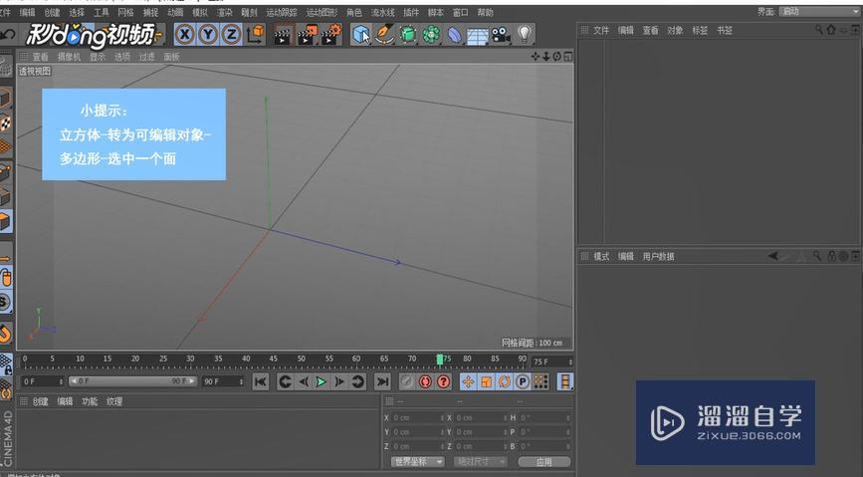This screenshot has width=863, height=477.
Task: Toggle parameter keyframe recording P
Action: [x=523, y=381]
